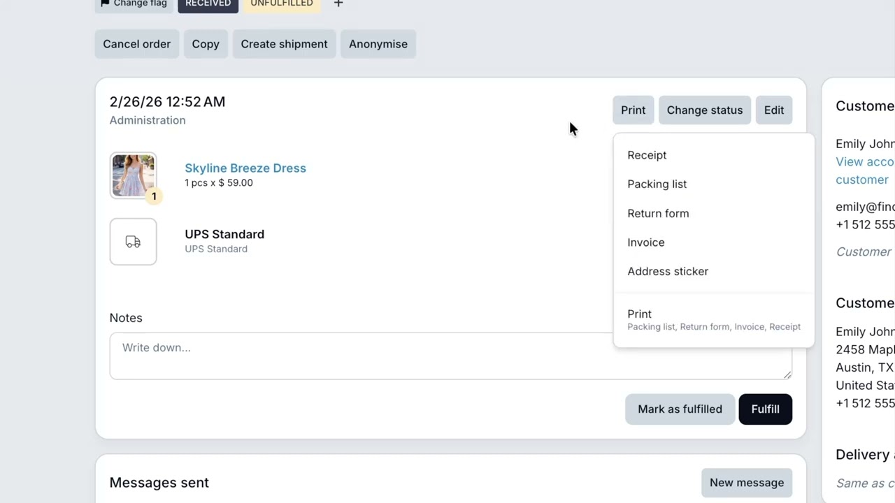Click the Notes text area
Screen dimensions: 895x503
(450, 356)
